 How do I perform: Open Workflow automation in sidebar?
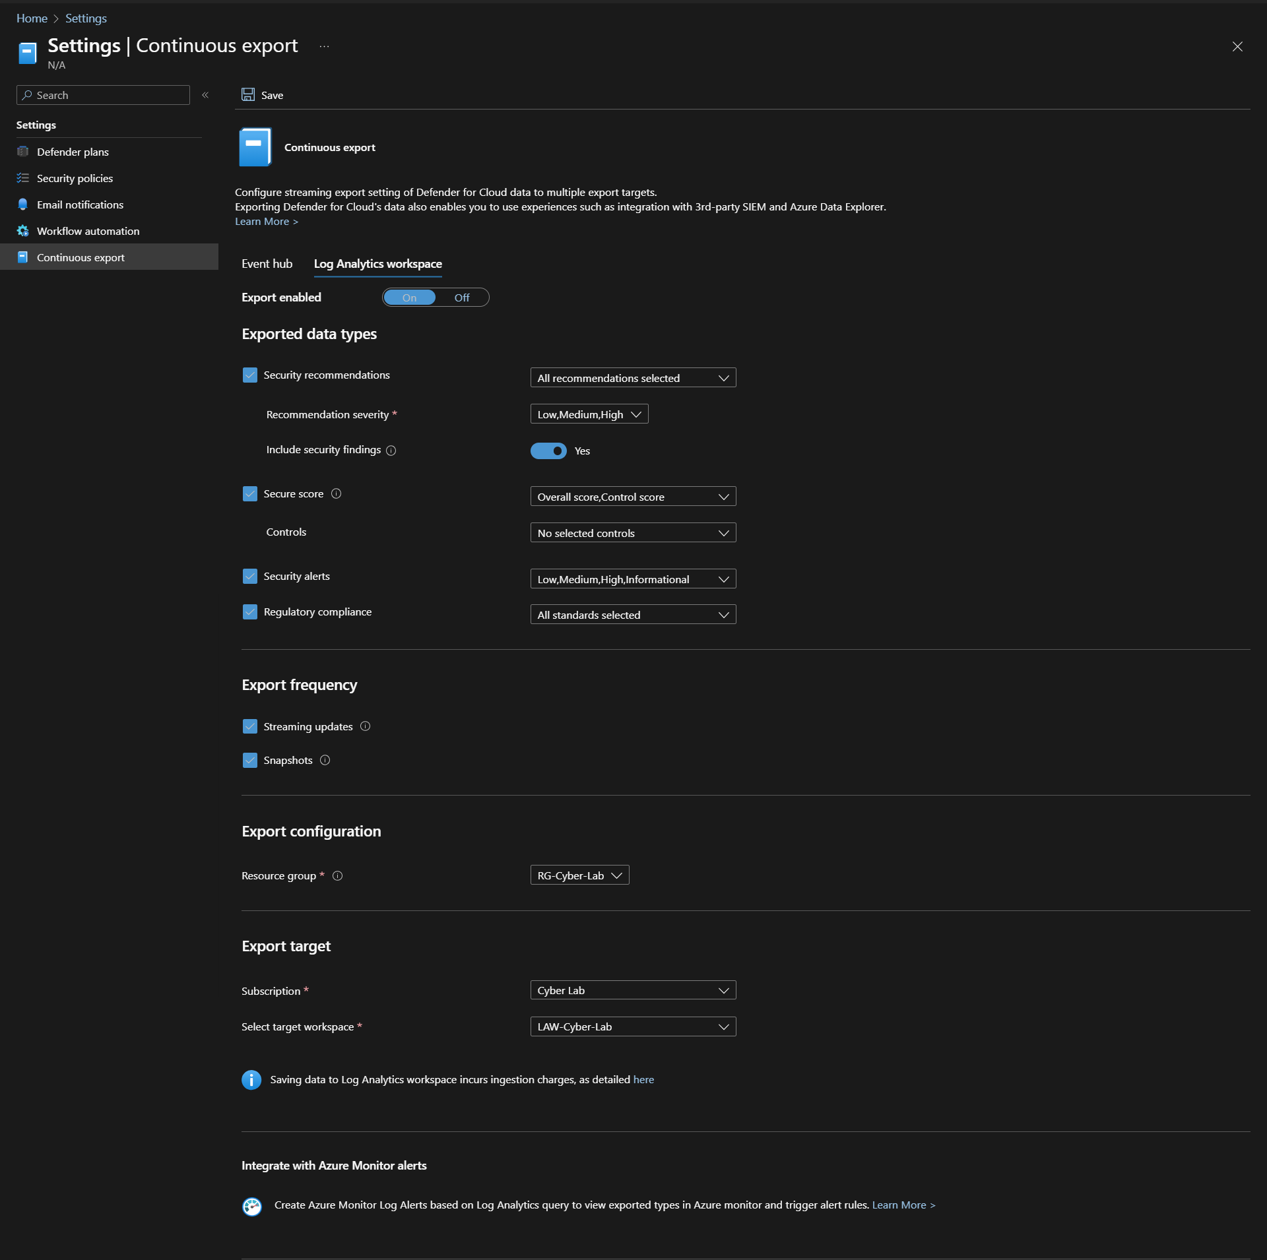[109, 231]
